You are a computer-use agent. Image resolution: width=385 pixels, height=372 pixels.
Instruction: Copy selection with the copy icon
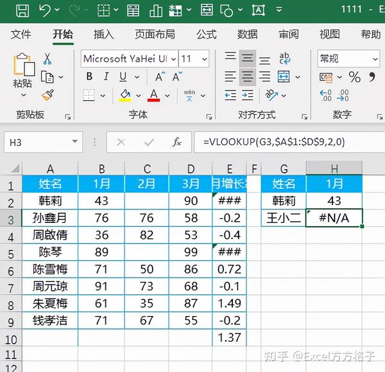47,77
